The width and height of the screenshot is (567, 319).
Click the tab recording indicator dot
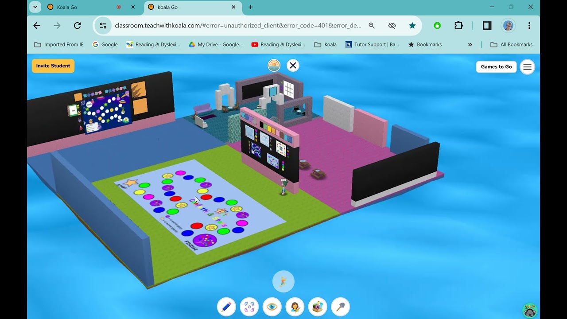[x=119, y=7]
